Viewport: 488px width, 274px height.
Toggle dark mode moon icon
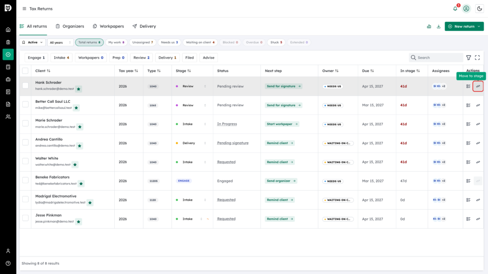[x=479, y=9]
